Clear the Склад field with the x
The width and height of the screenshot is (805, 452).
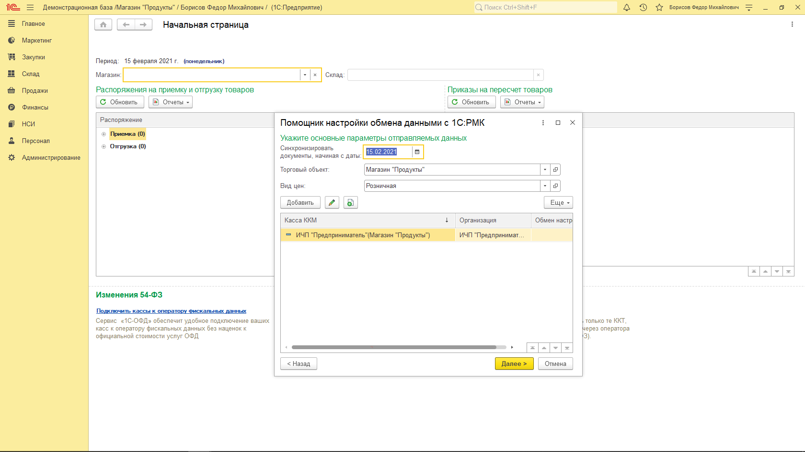538,75
